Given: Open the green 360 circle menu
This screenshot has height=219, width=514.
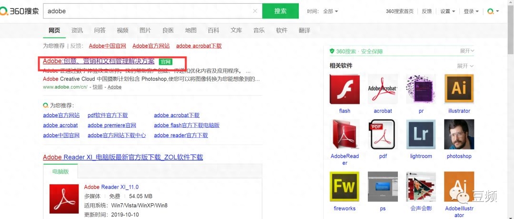Looking at the screenshot, I should click(x=493, y=11).
